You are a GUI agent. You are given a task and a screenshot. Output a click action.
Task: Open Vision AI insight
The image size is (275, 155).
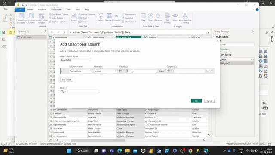[175, 17]
